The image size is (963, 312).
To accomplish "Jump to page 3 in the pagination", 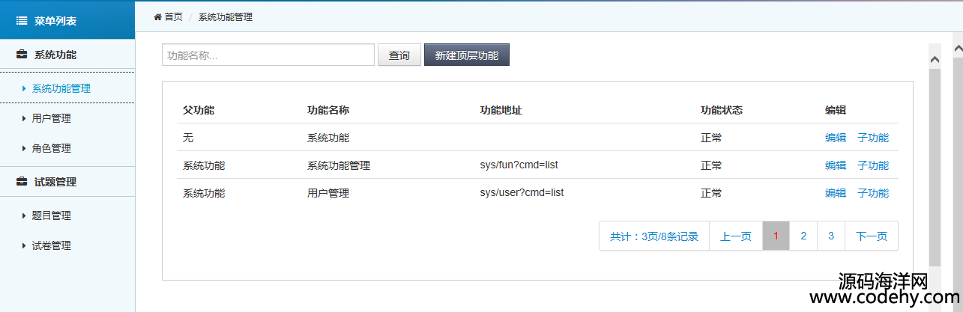I will (831, 236).
